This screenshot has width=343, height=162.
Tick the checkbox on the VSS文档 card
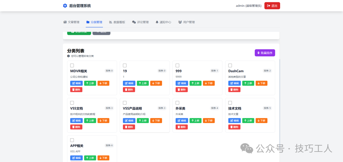(x=72, y=103)
